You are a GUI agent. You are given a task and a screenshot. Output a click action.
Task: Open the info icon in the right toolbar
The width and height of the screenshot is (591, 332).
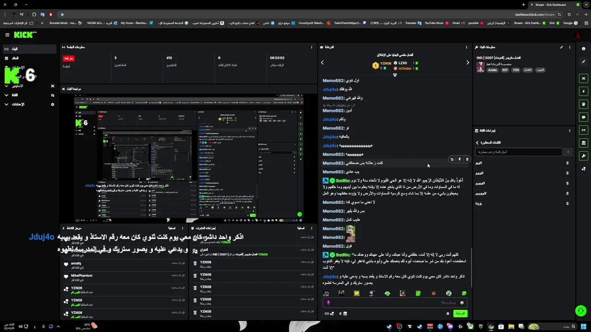point(584,49)
